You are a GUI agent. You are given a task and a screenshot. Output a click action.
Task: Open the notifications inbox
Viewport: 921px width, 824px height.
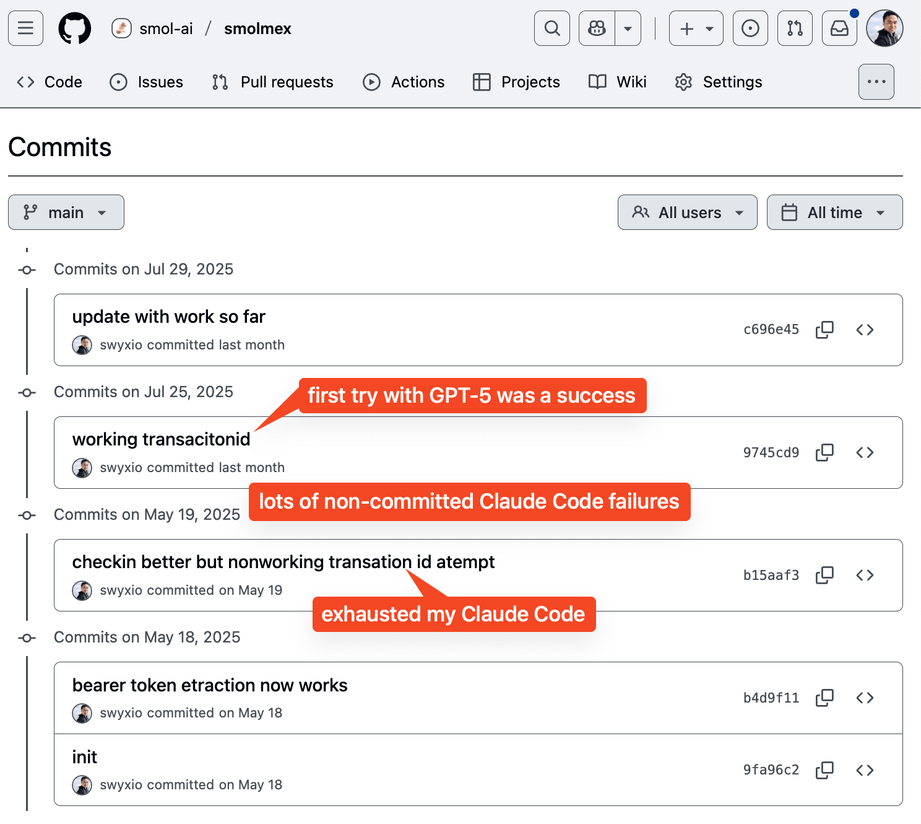pyautogui.click(x=839, y=28)
